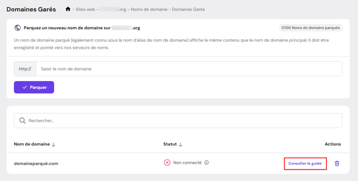
Task: Sort by Statut column arrow
Action: point(180,144)
